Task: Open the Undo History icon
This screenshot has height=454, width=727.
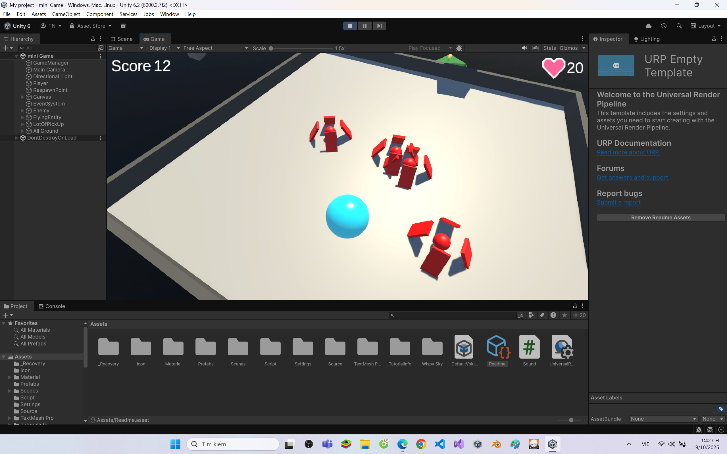Action: 664,26
